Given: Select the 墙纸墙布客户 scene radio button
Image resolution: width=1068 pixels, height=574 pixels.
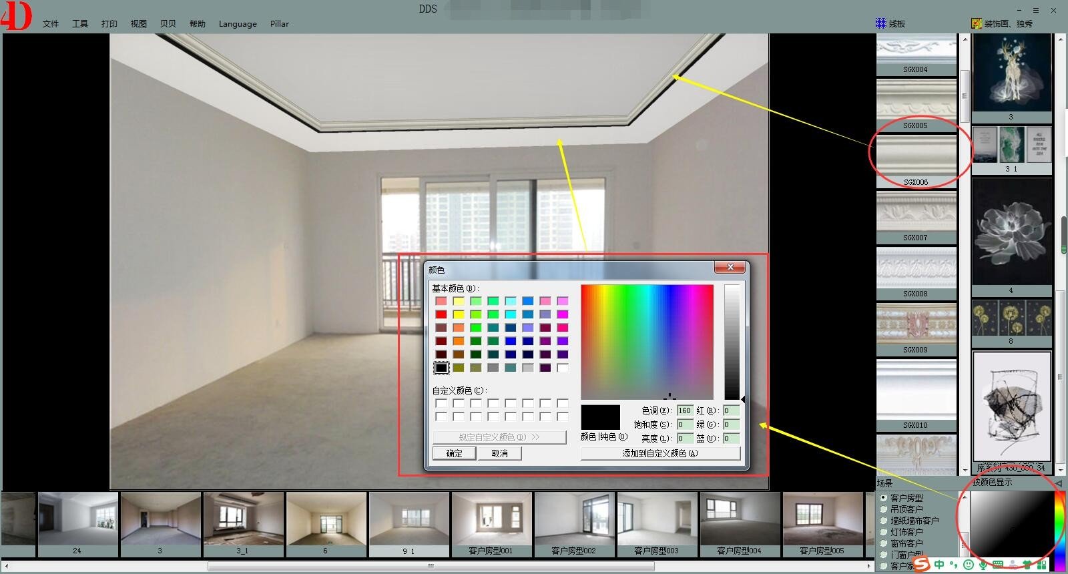Looking at the screenshot, I should 884,521.
